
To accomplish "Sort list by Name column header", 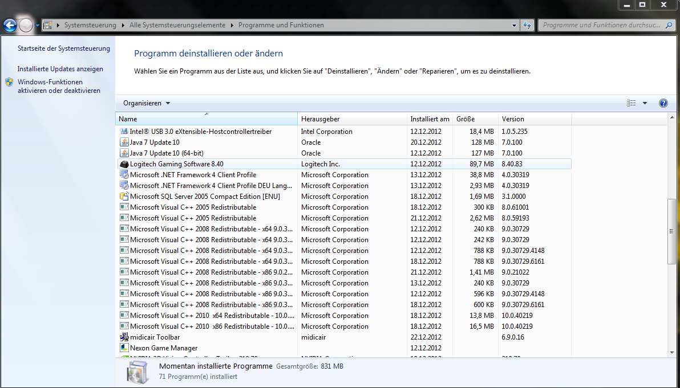I will (207, 119).
